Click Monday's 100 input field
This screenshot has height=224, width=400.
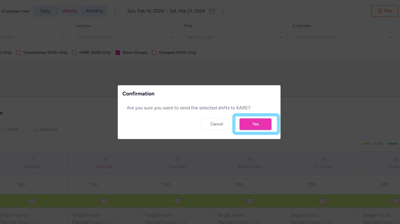click(x=105, y=184)
